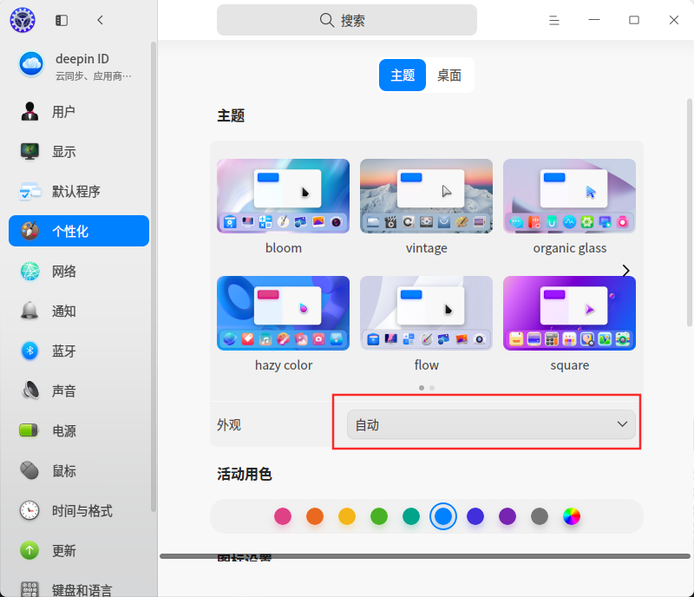Go back using the left chevron
Image resolution: width=694 pixels, height=597 pixels.
click(100, 20)
